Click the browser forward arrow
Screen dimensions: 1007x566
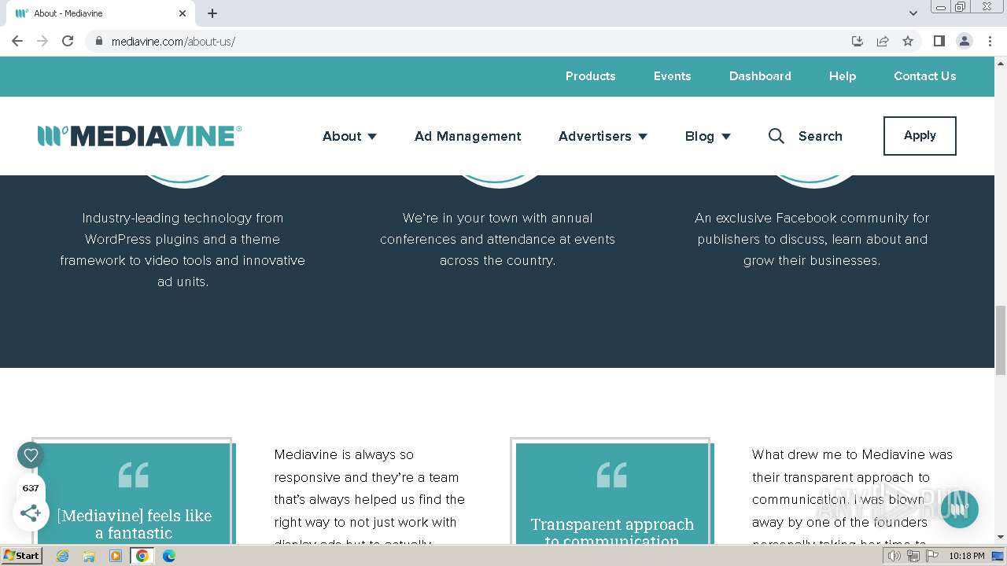[42, 41]
